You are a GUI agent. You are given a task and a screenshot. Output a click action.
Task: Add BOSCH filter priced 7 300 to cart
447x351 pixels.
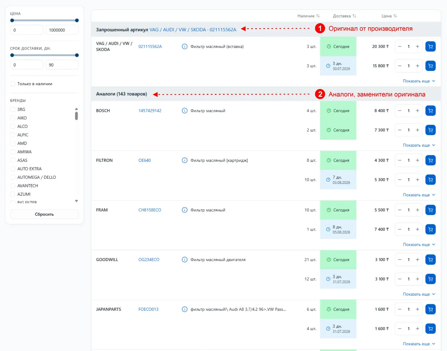pos(431,130)
